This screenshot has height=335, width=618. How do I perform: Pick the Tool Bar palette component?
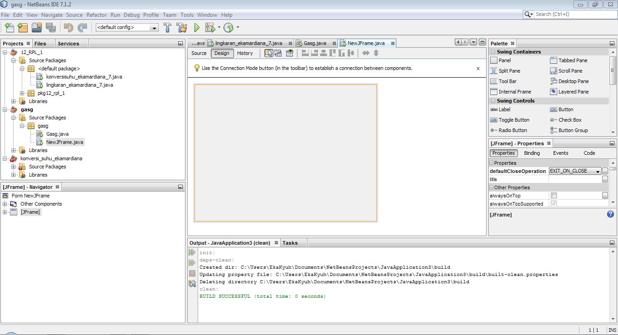[503, 81]
